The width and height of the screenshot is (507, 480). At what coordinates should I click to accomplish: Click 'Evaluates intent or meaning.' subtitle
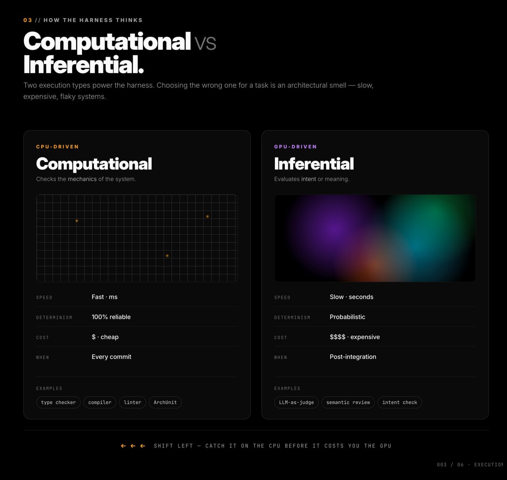(312, 179)
